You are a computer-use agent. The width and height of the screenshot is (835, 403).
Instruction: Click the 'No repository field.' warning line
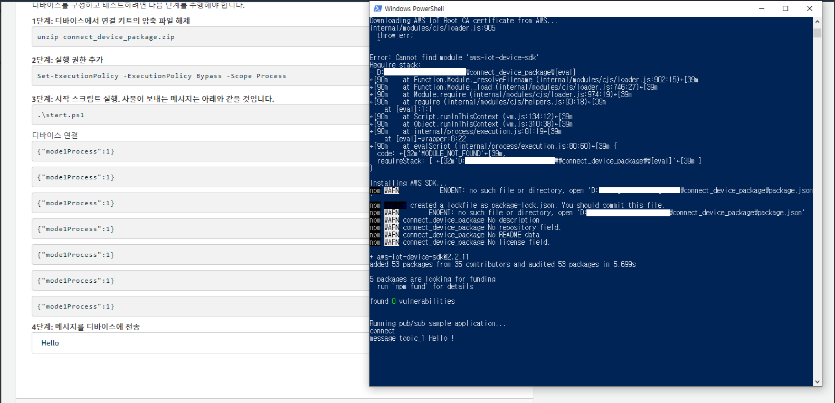point(465,227)
